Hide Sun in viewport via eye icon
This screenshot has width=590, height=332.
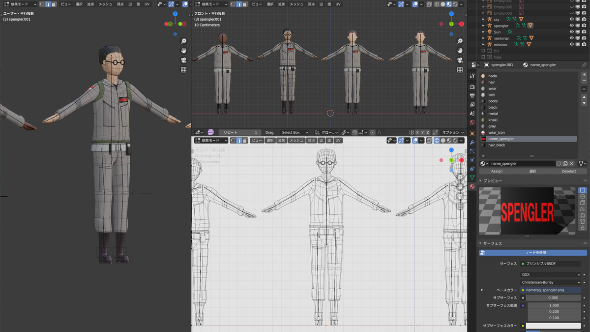571,32
